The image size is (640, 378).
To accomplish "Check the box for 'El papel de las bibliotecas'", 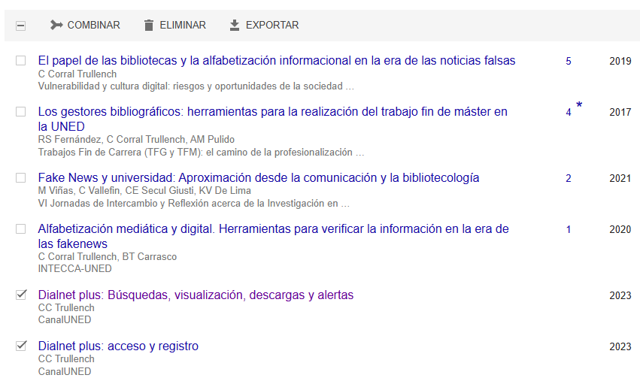I will pyautogui.click(x=21, y=61).
